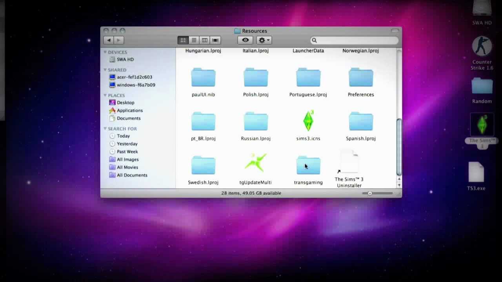Open the paulUI.nib folder
This screenshot has width=502, height=282.
(203, 77)
